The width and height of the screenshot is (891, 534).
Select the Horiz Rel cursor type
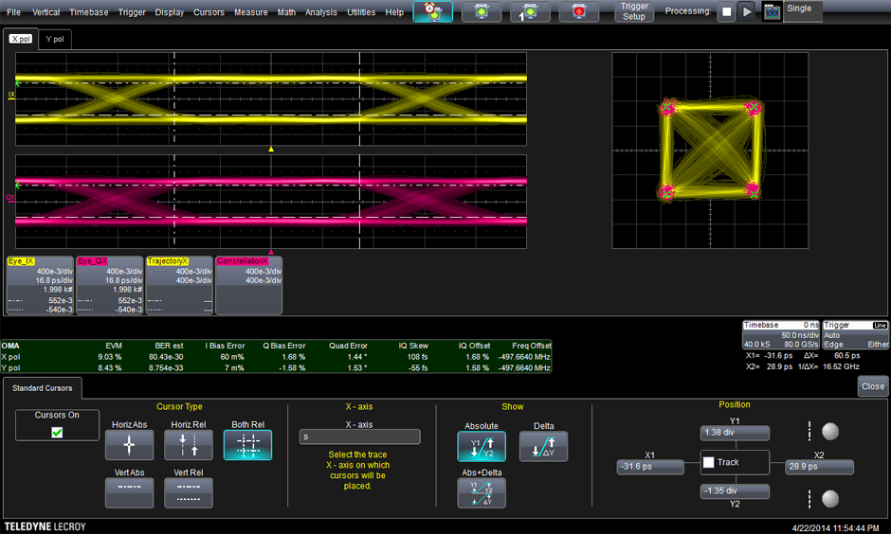pyautogui.click(x=188, y=445)
